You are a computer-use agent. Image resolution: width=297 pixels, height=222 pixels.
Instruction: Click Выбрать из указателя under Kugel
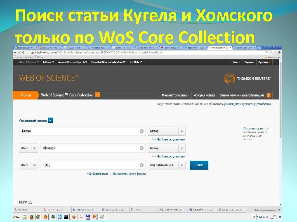pyautogui.click(x=171, y=139)
